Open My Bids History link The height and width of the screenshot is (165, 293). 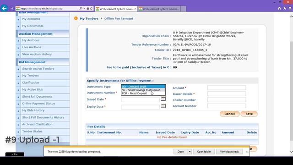pyautogui.click(x=33, y=110)
